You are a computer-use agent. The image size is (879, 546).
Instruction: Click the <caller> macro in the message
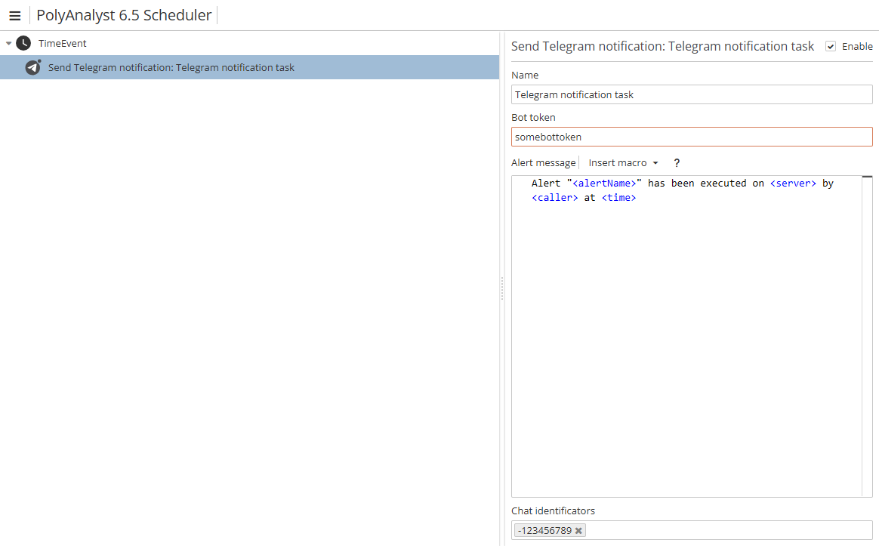(555, 198)
